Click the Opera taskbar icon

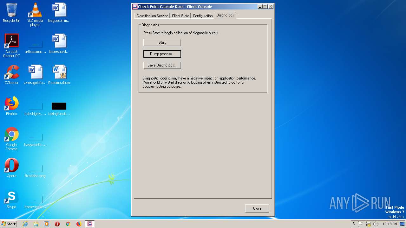click(x=57, y=224)
